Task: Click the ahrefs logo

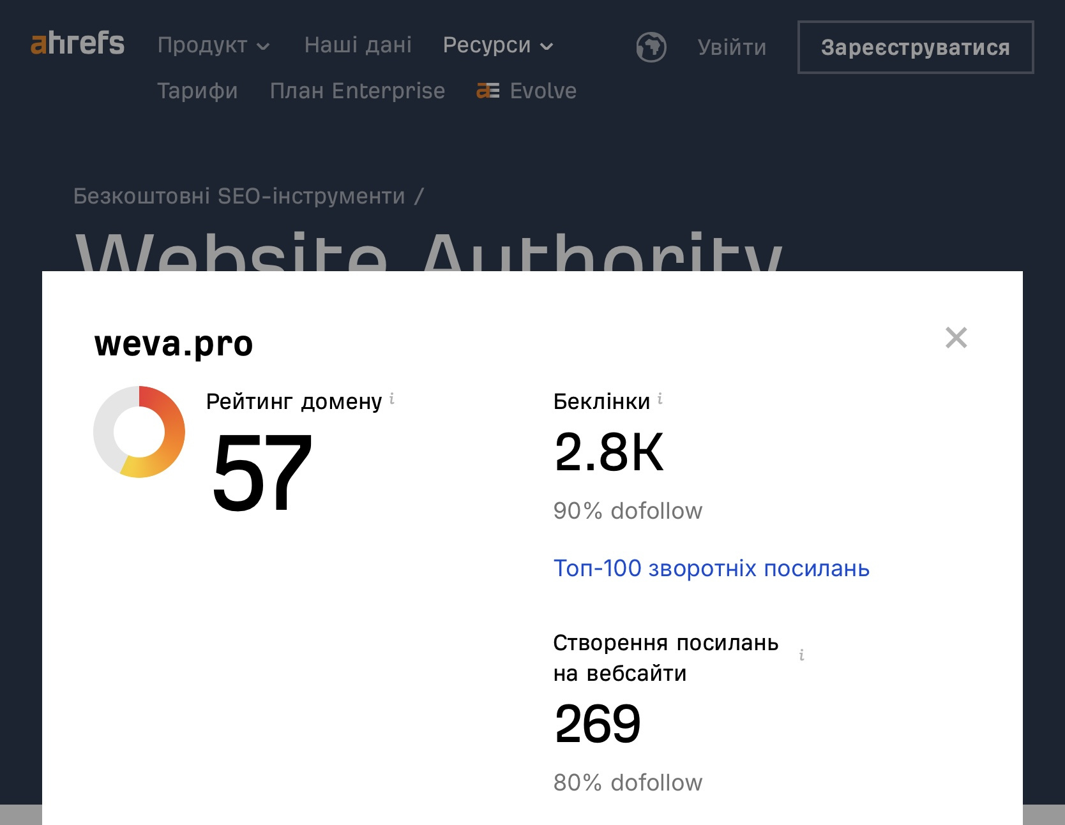Action: [x=77, y=43]
